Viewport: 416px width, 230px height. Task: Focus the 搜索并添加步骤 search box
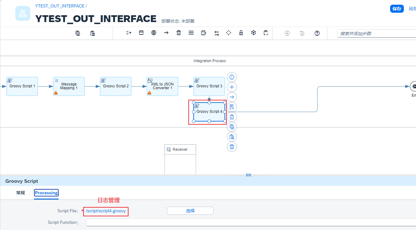click(376, 34)
